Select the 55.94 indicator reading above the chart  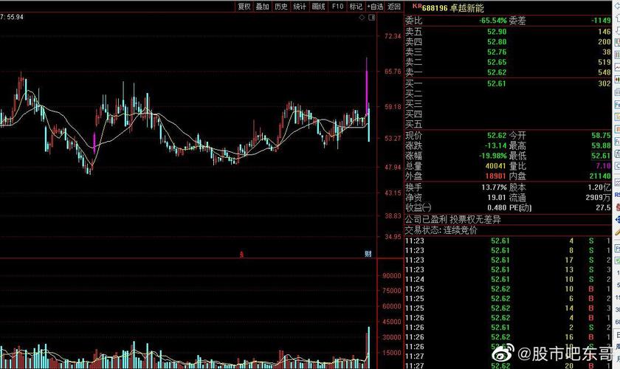pyautogui.click(x=15, y=17)
